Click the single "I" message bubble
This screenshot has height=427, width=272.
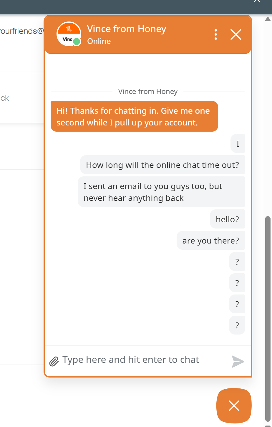point(238,144)
